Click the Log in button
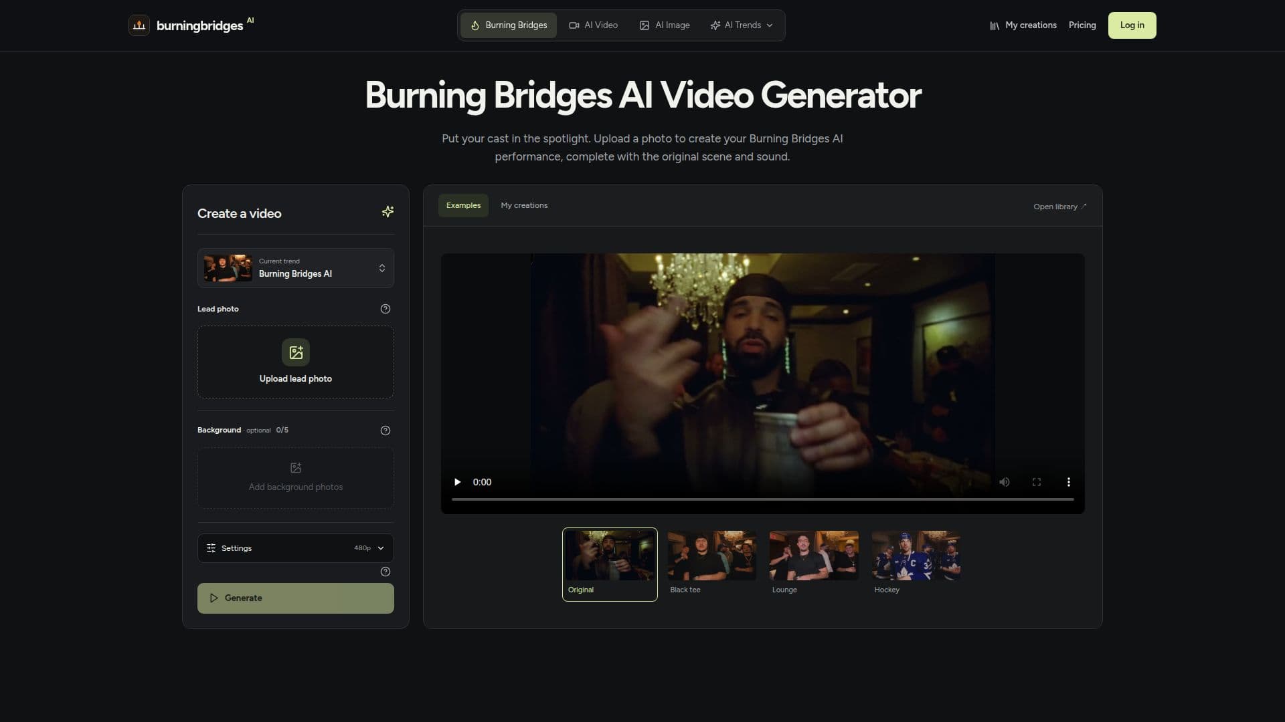Viewport: 1285px width, 722px height. tap(1132, 25)
